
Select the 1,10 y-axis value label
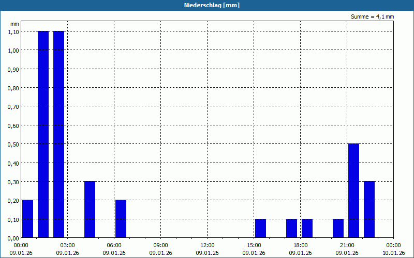13,31
